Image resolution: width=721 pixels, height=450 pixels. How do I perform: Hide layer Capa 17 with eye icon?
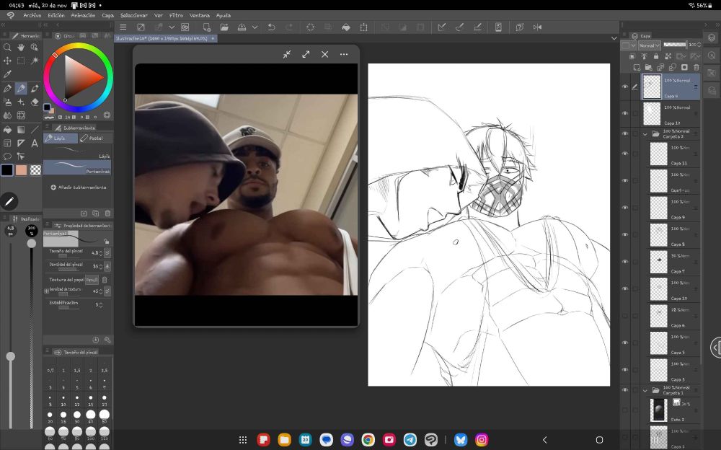625,113
